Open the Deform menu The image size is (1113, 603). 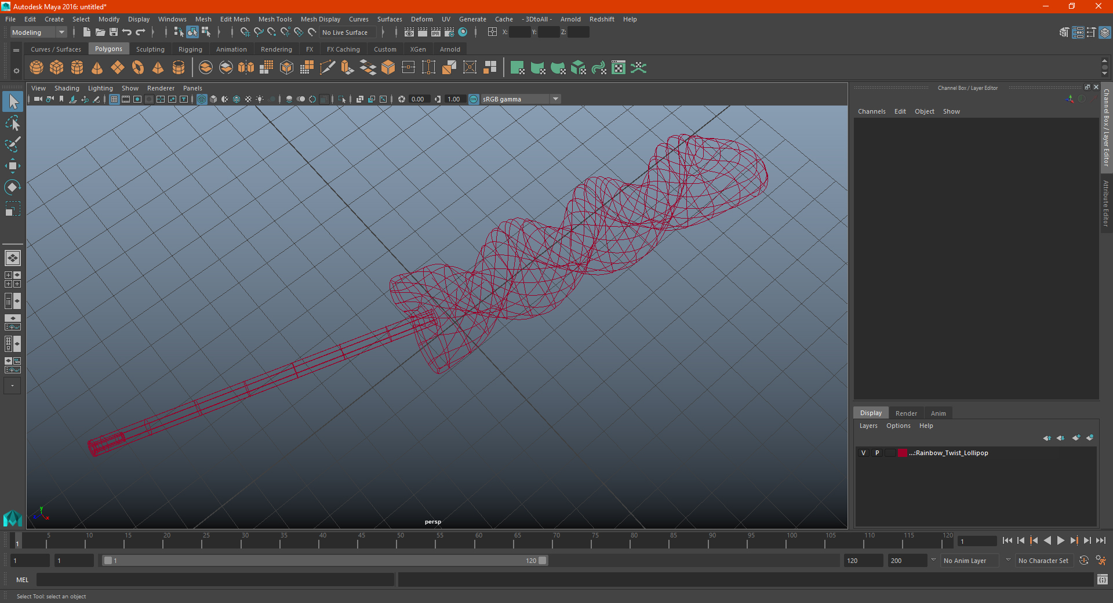(x=422, y=19)
